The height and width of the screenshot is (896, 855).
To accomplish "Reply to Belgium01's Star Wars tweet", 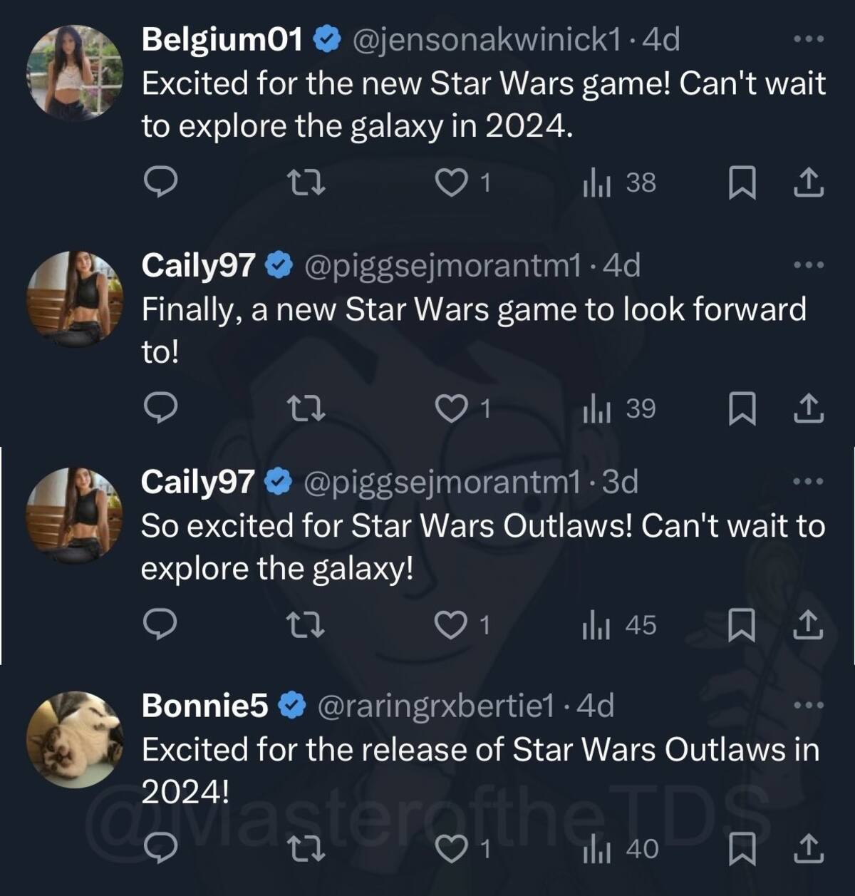I will pos(160,182).
